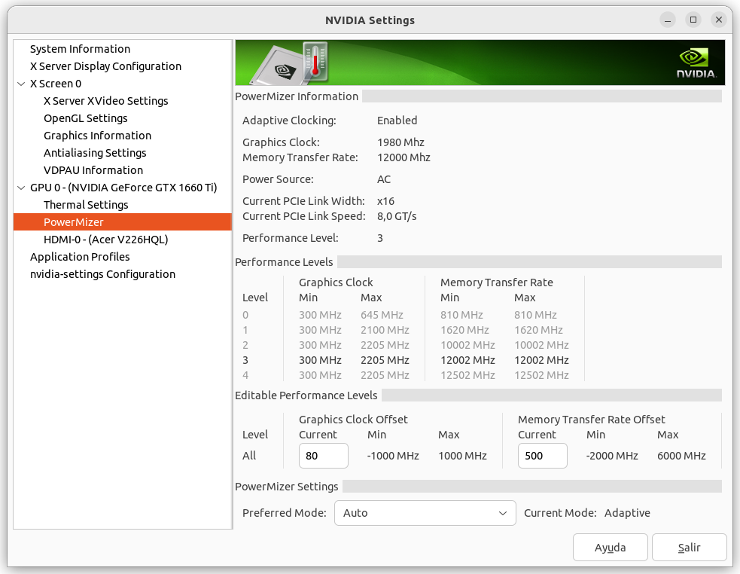Select HDMI-0 Acer V226HQL display

click(105, 240)
